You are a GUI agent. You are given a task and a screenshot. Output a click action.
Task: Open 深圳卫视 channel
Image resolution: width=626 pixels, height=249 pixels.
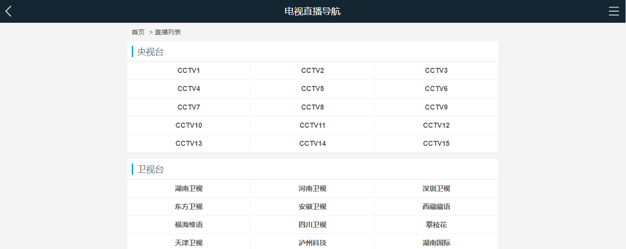point(436,189)
